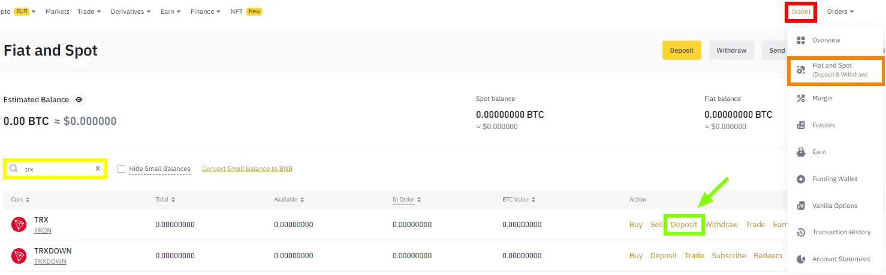Click the yellow Deposit button
The height and width of the screenshot is (275, 886).
[682, 50]
